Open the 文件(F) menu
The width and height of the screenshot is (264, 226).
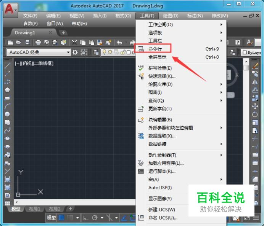coord(30,16)
